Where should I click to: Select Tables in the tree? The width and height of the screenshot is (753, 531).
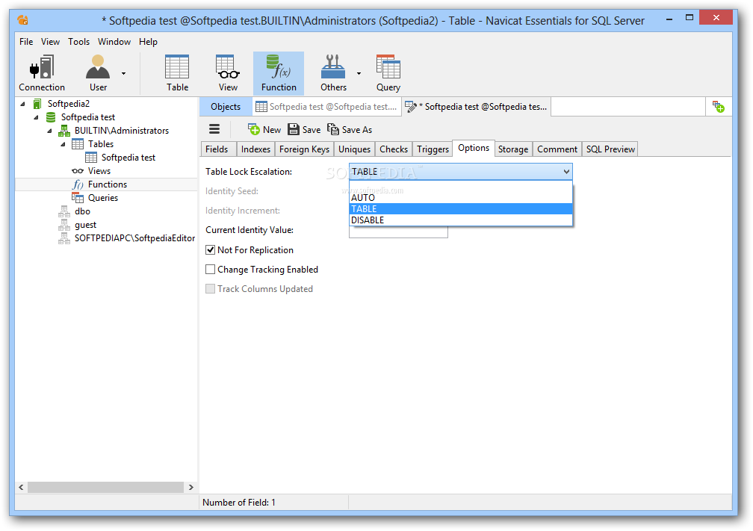(100, 144)
